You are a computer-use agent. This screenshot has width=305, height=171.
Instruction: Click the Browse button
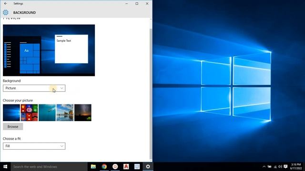click(x=13, y=127)
